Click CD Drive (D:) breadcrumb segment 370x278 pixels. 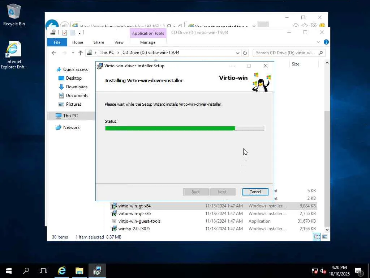pyautogui.click(x=151, y=52)
